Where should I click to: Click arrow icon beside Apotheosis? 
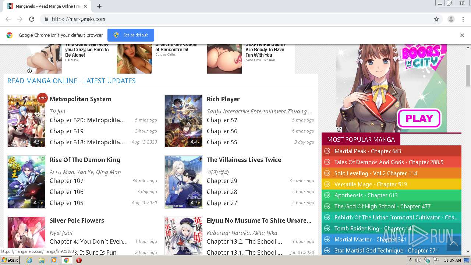(327, 195)
